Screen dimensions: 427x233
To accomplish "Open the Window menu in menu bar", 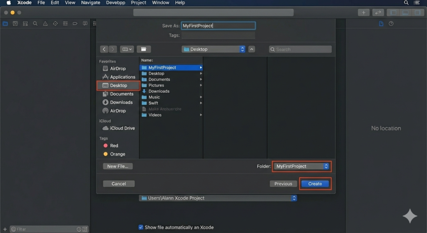I will [161, 3].
